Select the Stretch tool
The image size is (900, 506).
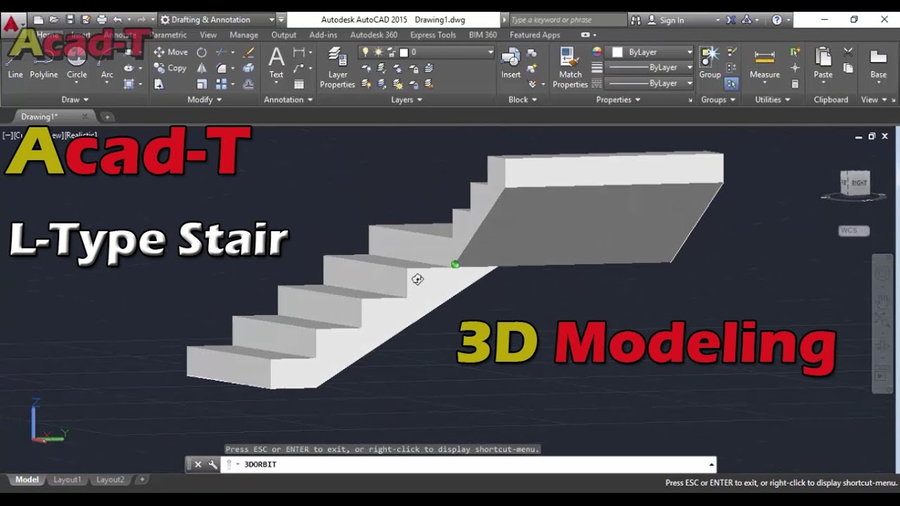pos(159,84)
